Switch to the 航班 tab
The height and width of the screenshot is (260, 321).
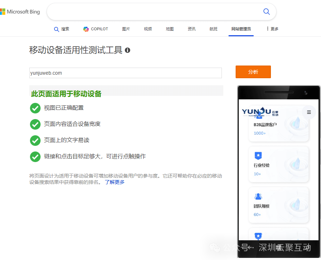tap(213, 29)
